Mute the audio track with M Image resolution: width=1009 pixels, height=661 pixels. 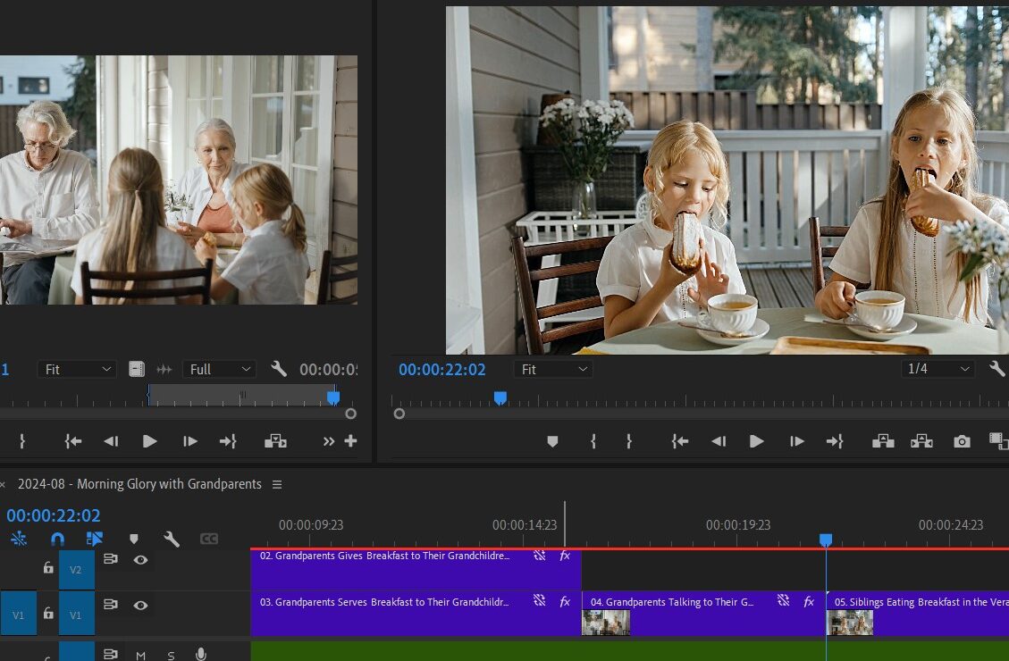tap(141, 656)
